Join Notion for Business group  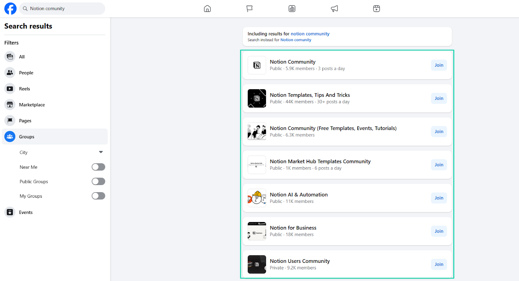coord(439,231)
